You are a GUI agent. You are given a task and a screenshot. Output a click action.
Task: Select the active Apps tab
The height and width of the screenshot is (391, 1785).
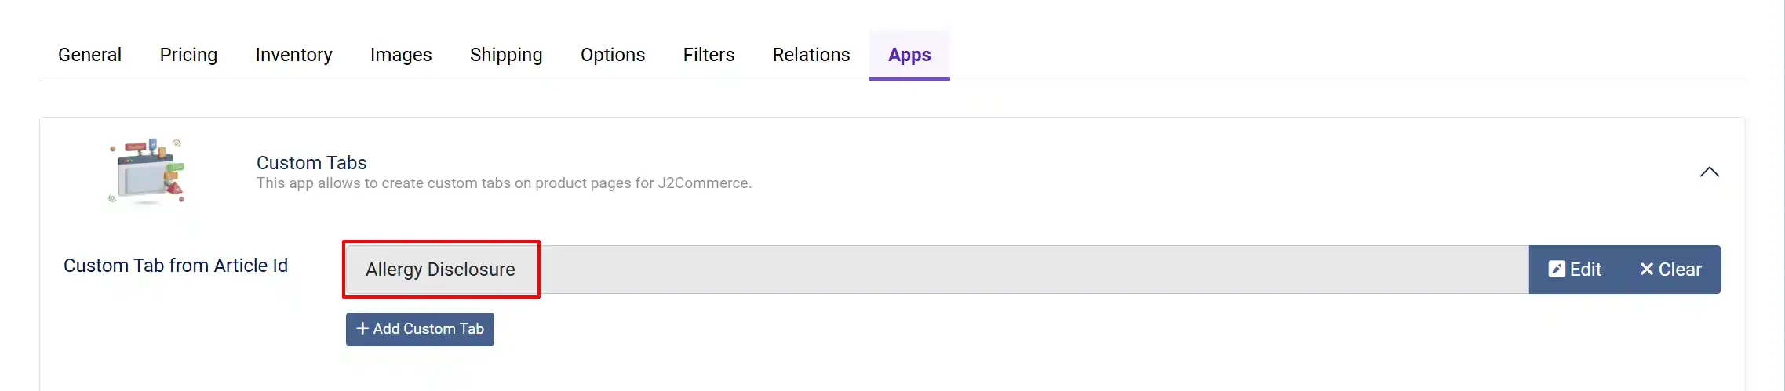(909, 55)
